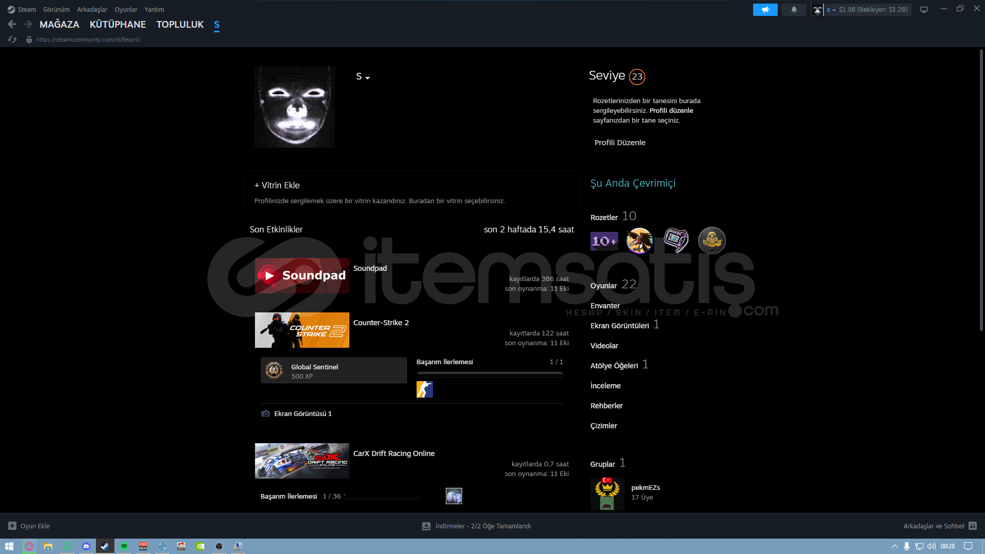Screen dimensions: 985x554
Task: Switch to the KÜTÜPHANE tab
Action: (x=117, y=24)
